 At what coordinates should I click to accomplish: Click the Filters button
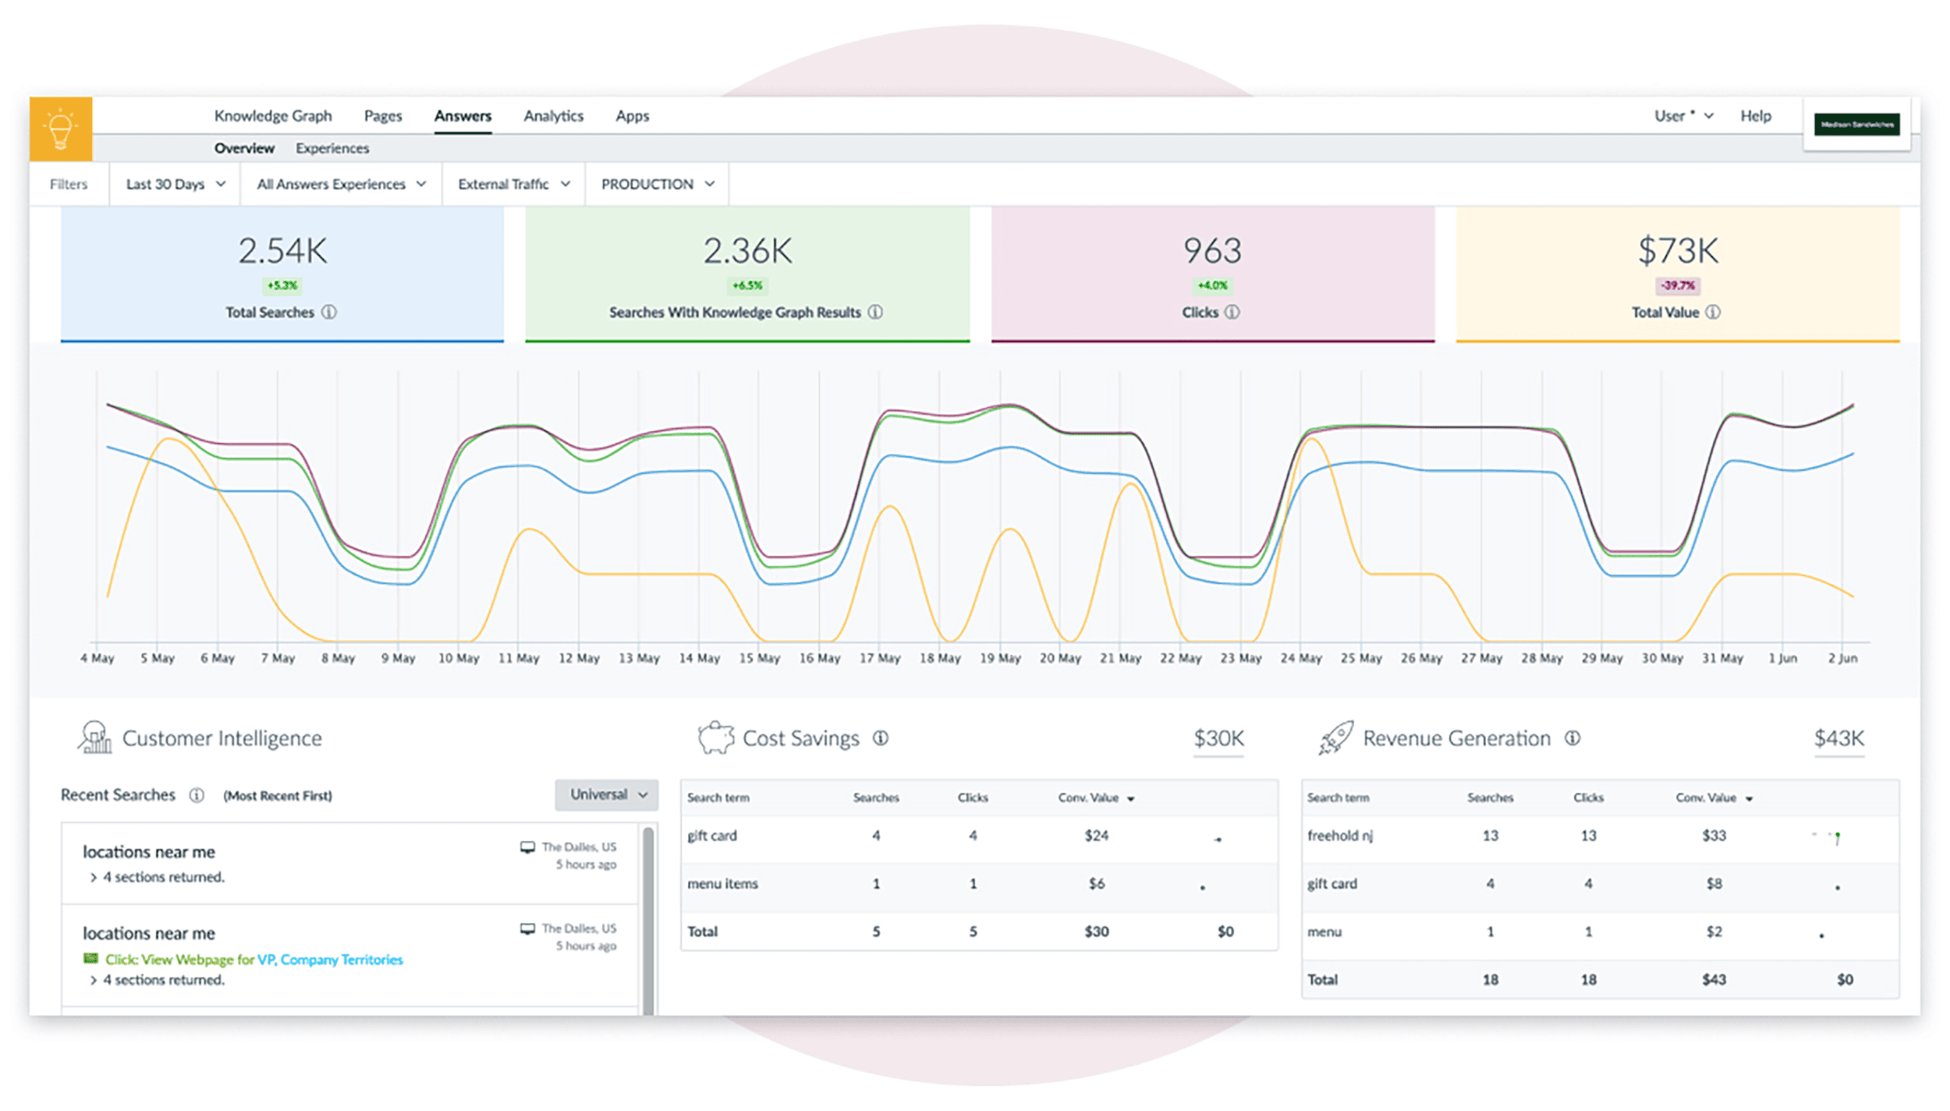click(69, 183)
